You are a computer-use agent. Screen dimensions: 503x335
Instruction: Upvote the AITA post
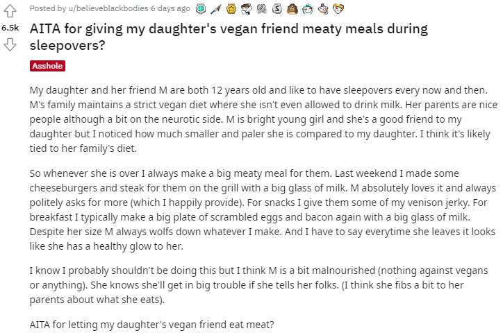coord(10,11)
